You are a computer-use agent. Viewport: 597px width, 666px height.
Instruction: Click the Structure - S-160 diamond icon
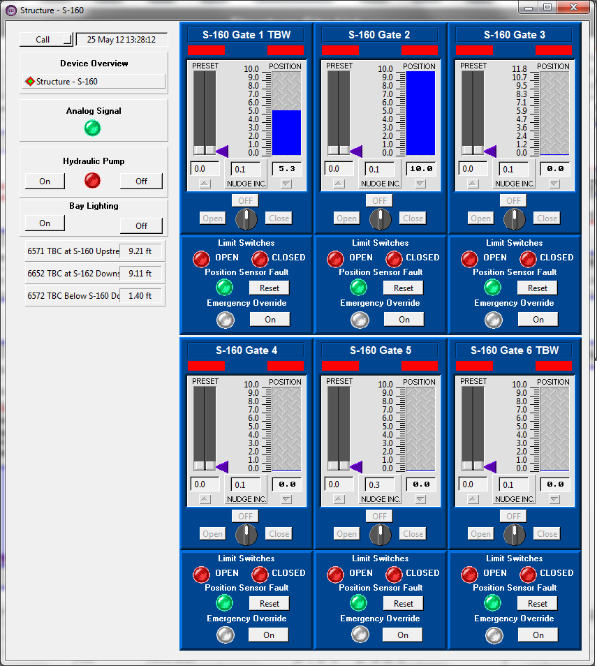click(30, 81)
